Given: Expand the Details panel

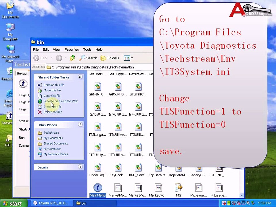Looking at the screenshot, I should (80, 167).
